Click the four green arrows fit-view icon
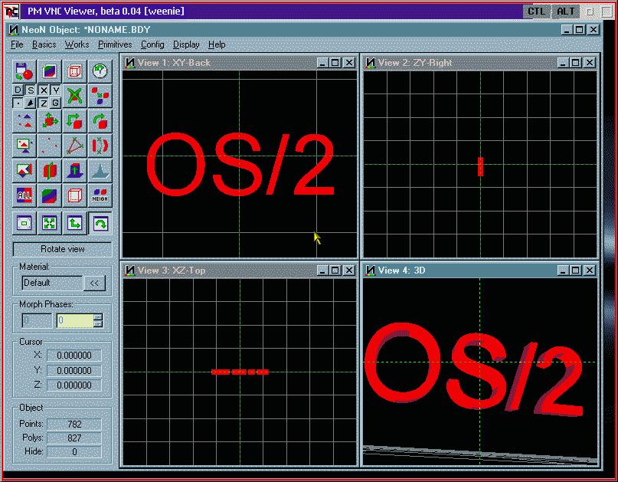The height and width of the screenshot is (482, 618). pos(49,224)
